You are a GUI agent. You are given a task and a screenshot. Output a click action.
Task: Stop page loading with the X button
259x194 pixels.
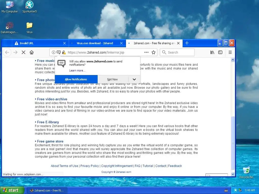tap(24, 52)
